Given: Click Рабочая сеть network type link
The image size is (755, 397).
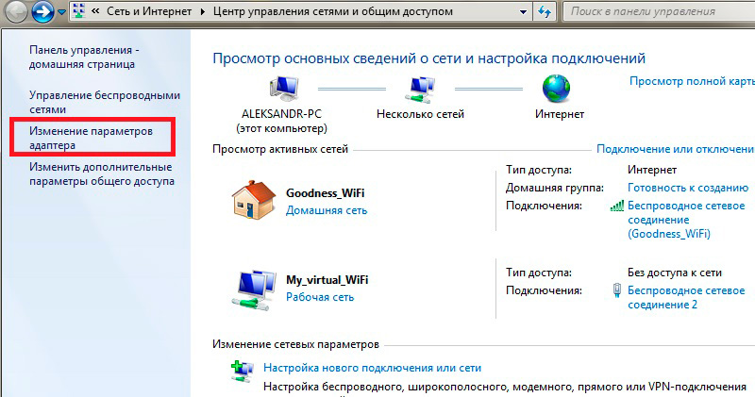Looking at the screenshot, I should (320, 297).
